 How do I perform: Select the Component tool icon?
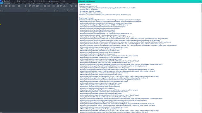(19, 6)
